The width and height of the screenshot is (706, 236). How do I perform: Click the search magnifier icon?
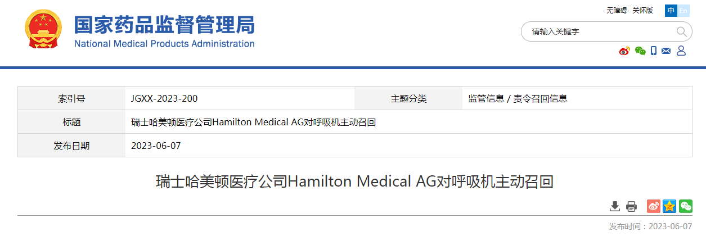click(681, 31)
